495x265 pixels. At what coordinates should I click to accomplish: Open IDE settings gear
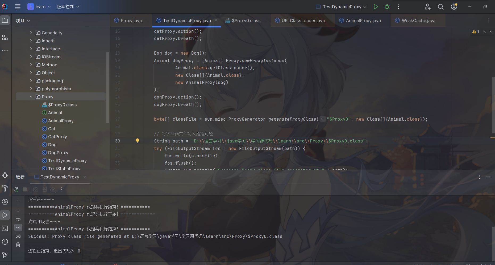click(x=454, y=7)
